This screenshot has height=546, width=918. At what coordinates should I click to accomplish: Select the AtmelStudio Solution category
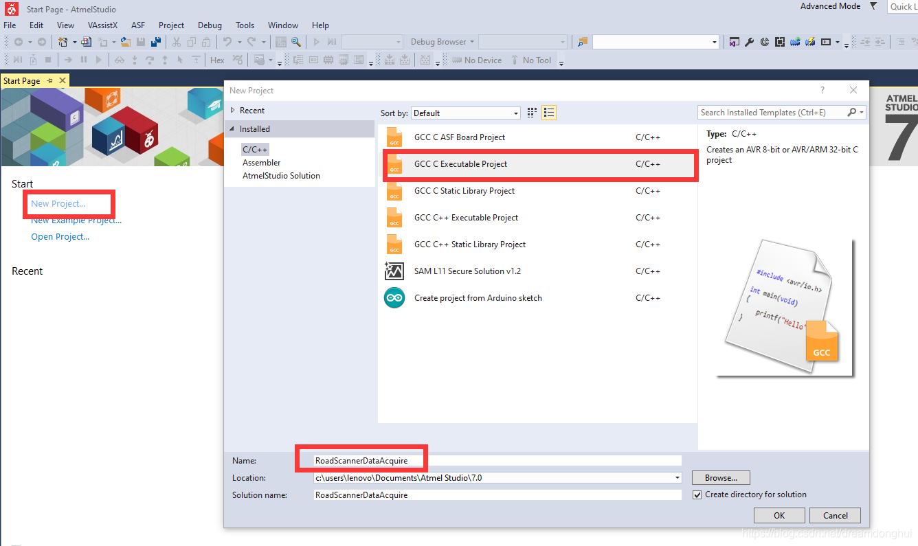(x=281, y=176)
